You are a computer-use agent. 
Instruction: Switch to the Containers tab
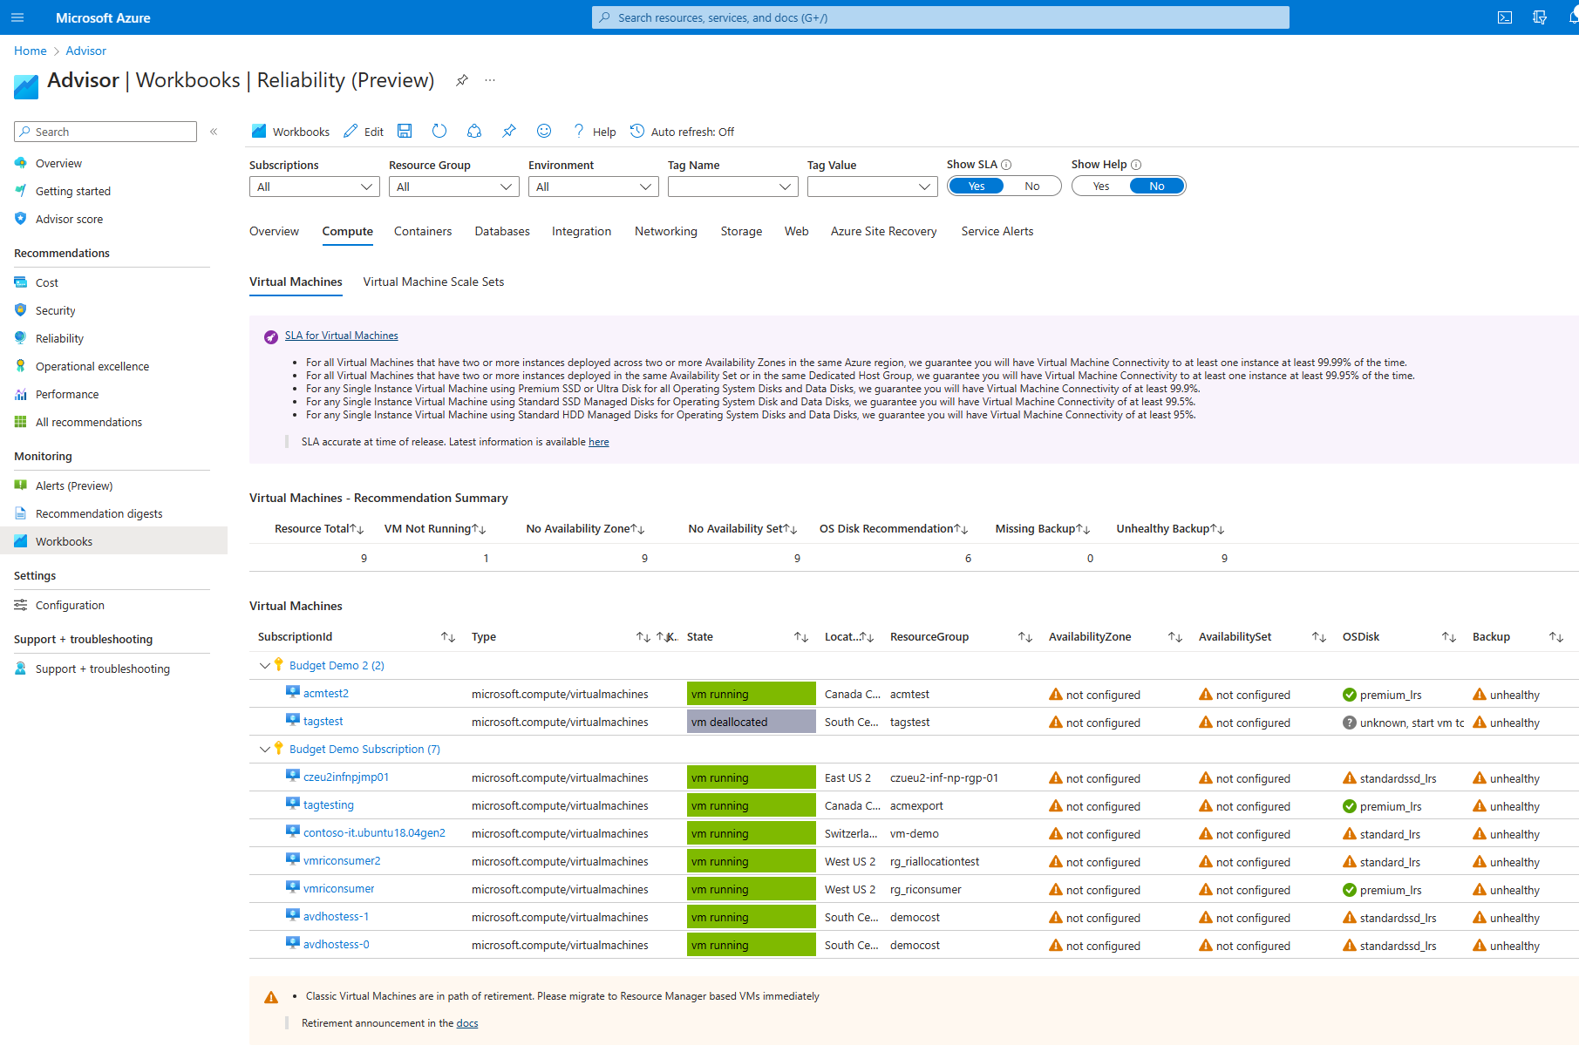pyautogui.click(x=423, y=231)
